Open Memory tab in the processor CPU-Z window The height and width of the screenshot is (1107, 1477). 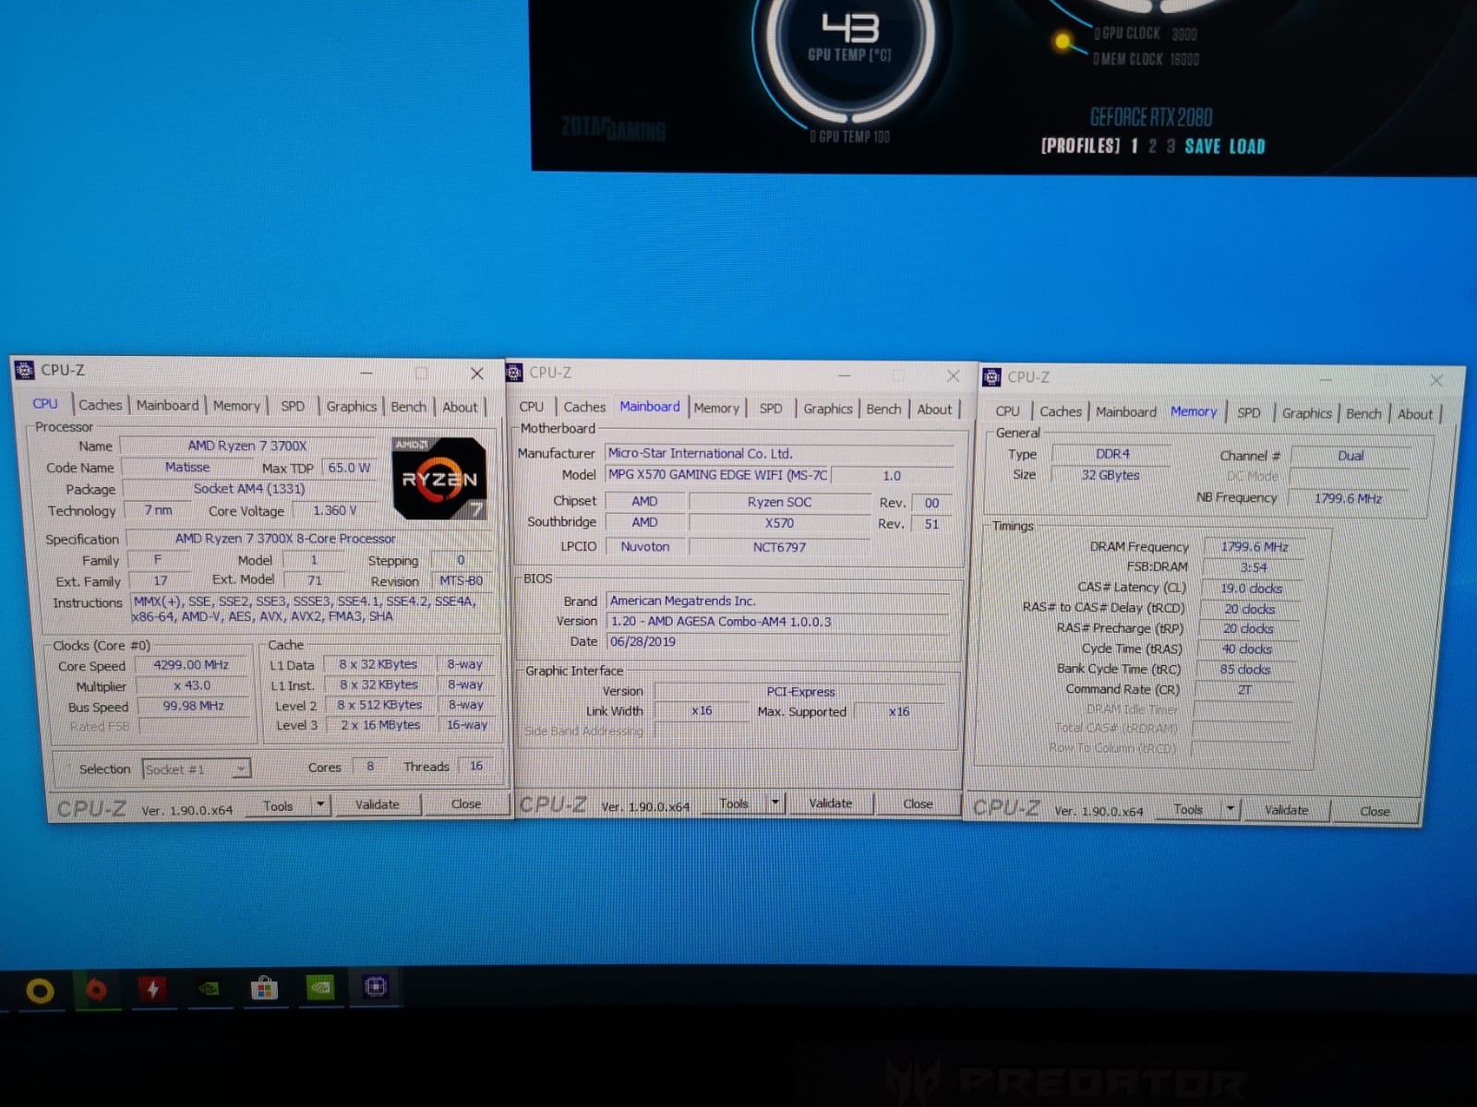point(236,406)
